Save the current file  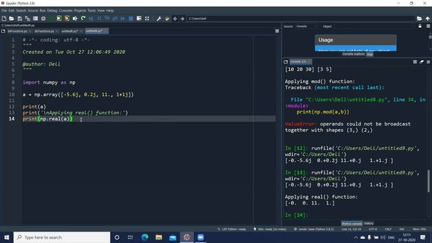click(20, 18)
